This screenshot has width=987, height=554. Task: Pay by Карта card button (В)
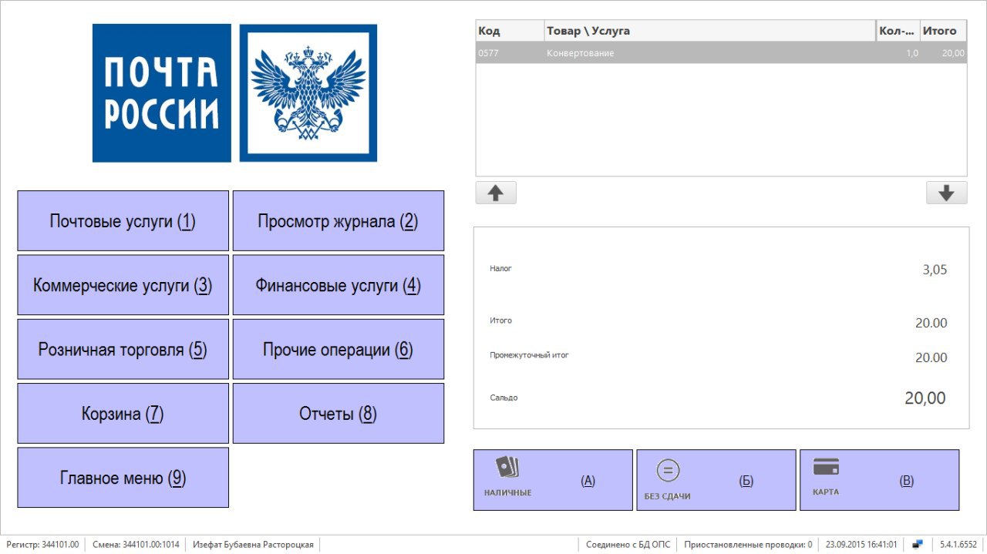pos(880,480)
